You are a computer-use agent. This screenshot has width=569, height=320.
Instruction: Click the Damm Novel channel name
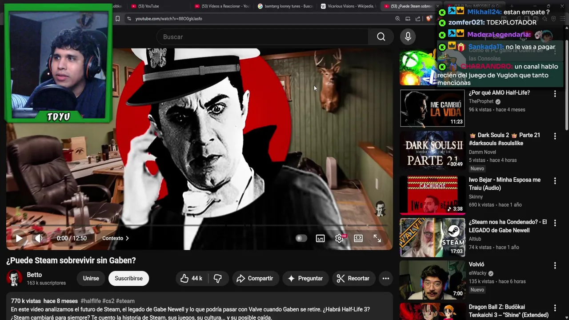[482, 152]
